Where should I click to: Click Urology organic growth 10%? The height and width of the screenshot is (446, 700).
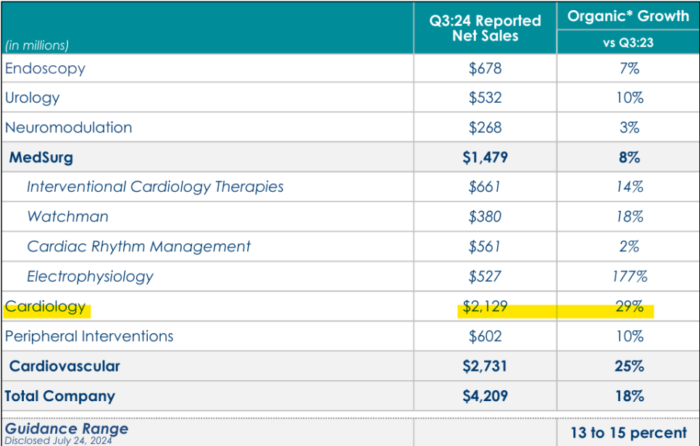point(630,98)
